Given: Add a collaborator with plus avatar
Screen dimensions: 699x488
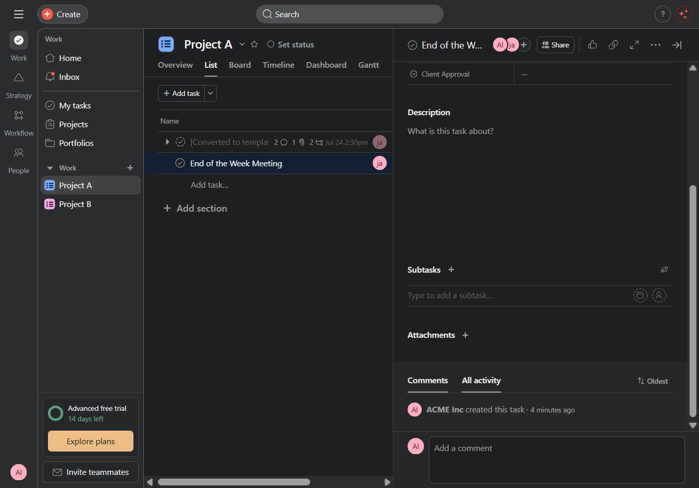Looking at the screenshot, I should point(524,45).
